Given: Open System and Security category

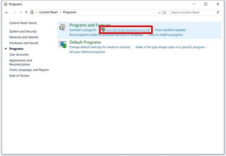Looking at the screenshot, I should pyautogui.click(x=23, y=31).
